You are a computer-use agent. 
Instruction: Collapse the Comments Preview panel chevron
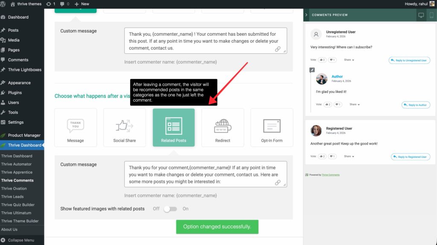(x=306, y=15)
